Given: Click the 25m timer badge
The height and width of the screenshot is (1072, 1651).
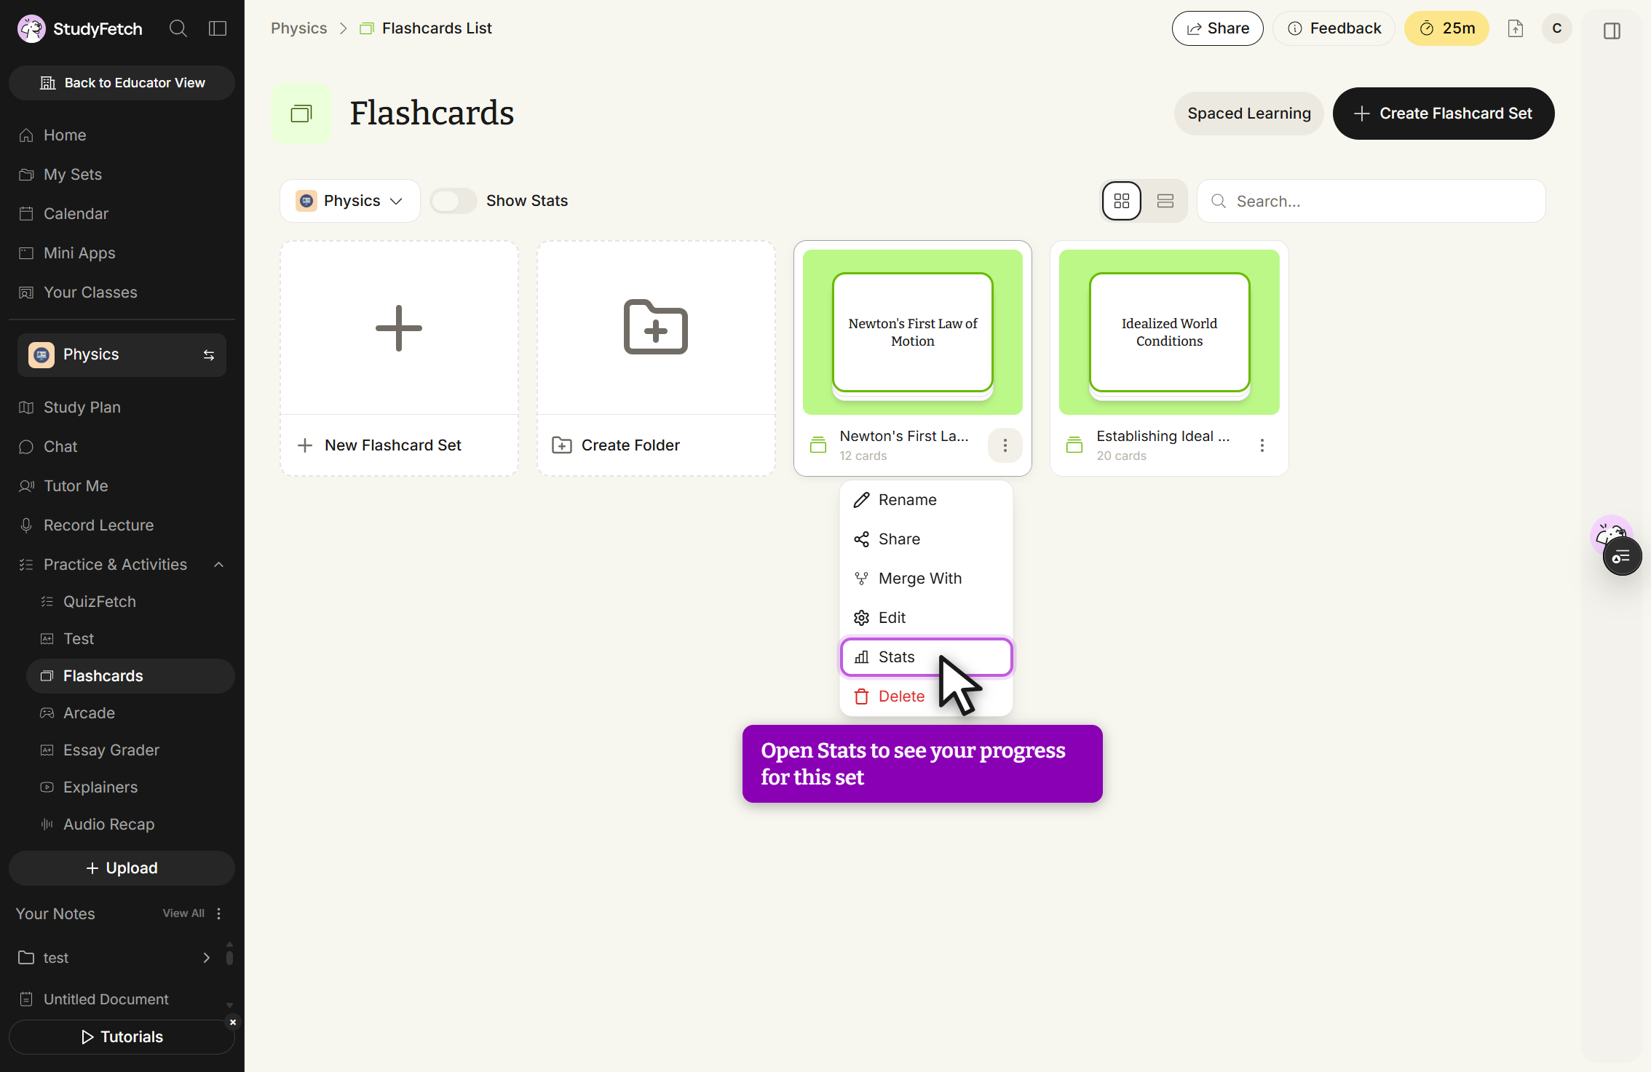Looking at the screenshot, I should [1446, 28].
